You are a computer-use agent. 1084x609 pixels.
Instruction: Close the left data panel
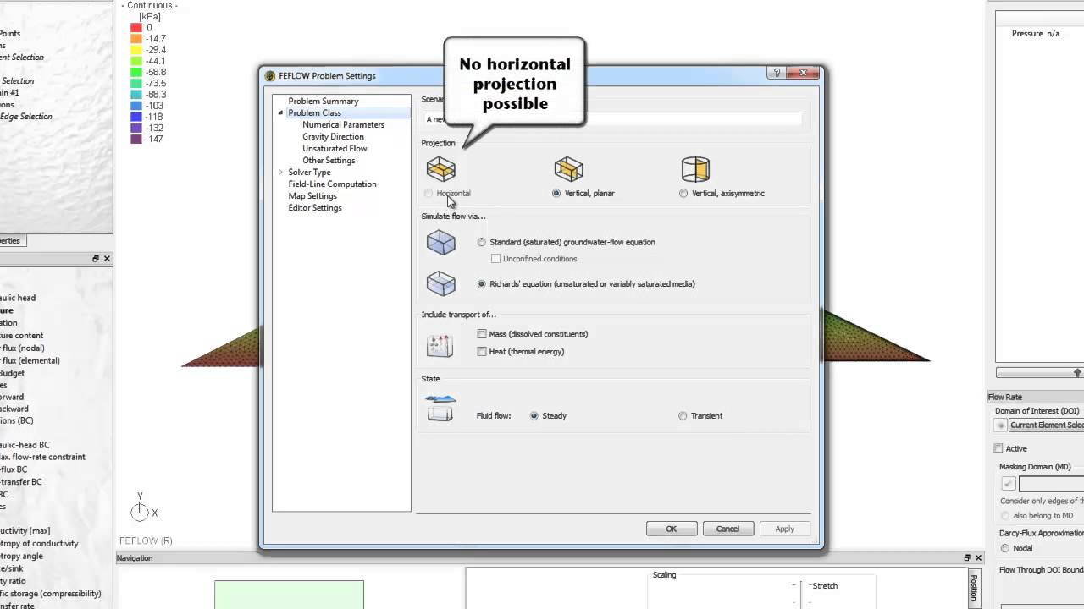click(x=107, y=259)
